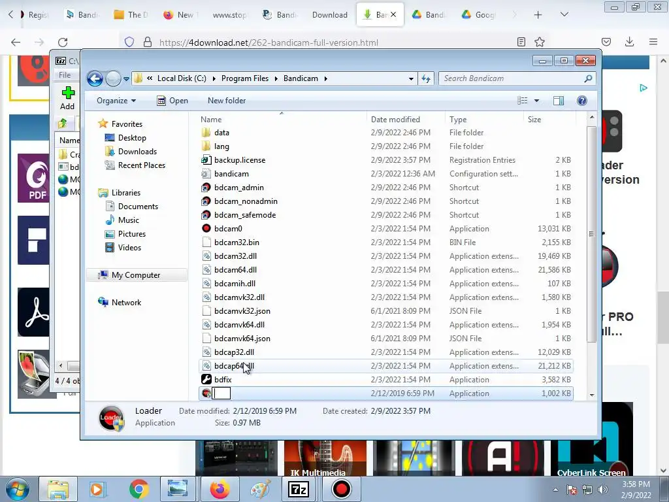The image size is (669, 502).
Task: Select bdcam_admin shortcut icon
Action: (x=206, y=188)
